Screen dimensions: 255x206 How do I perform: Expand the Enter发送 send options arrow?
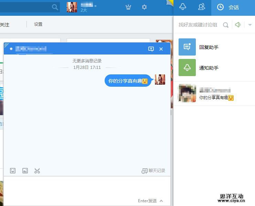point(161,201)
